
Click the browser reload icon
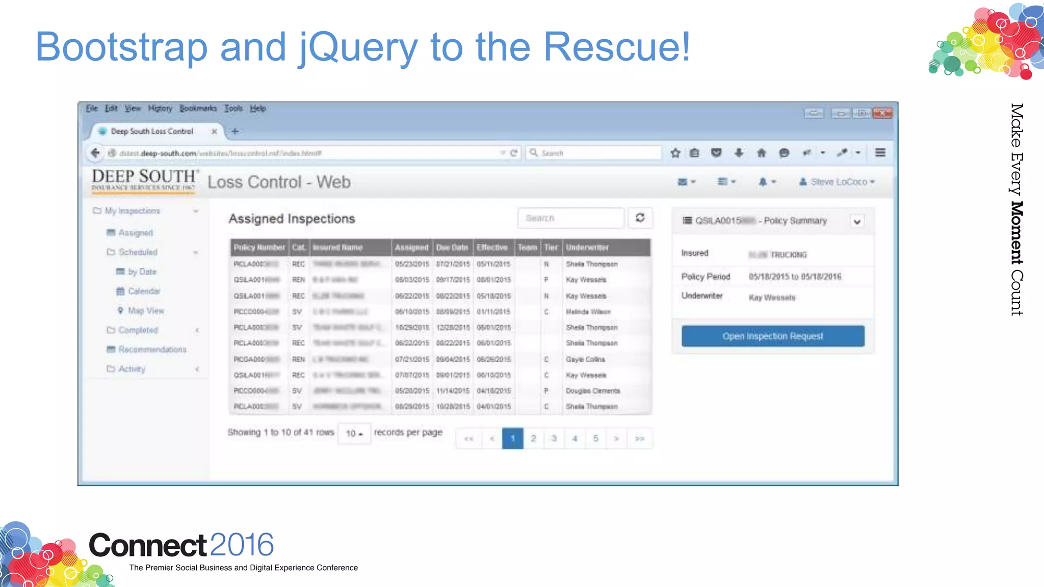click(514, 153)
